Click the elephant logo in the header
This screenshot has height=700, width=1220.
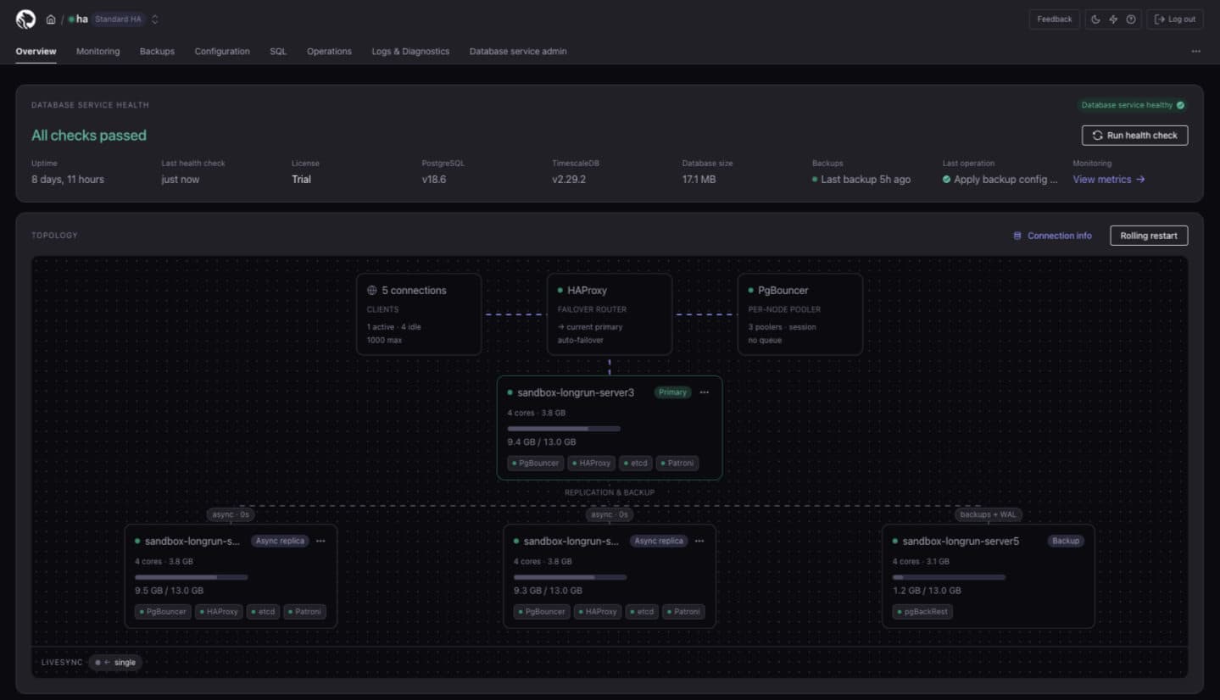(26, 19)
